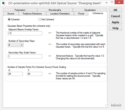
Task: Maximize the Edit Optical Source window
Action: click(112, 2)
